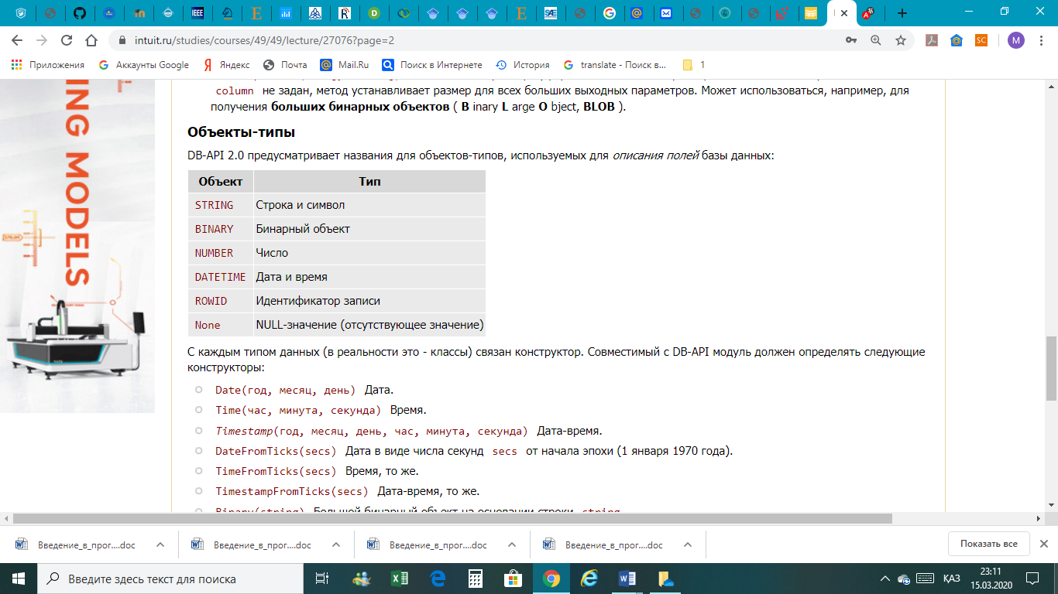The image size is (1058, 594).
Task: Open chevron menu of second downloaded doc
Action: (335, 544)
